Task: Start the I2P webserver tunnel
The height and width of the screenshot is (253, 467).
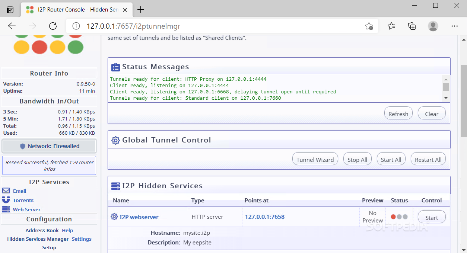Action: pyautogui.click(x=432, y=217)
